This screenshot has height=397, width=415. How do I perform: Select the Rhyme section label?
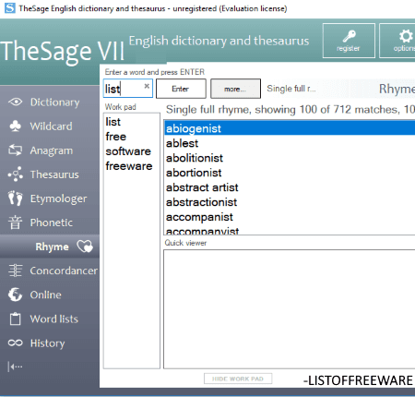[x=52, y=247]
